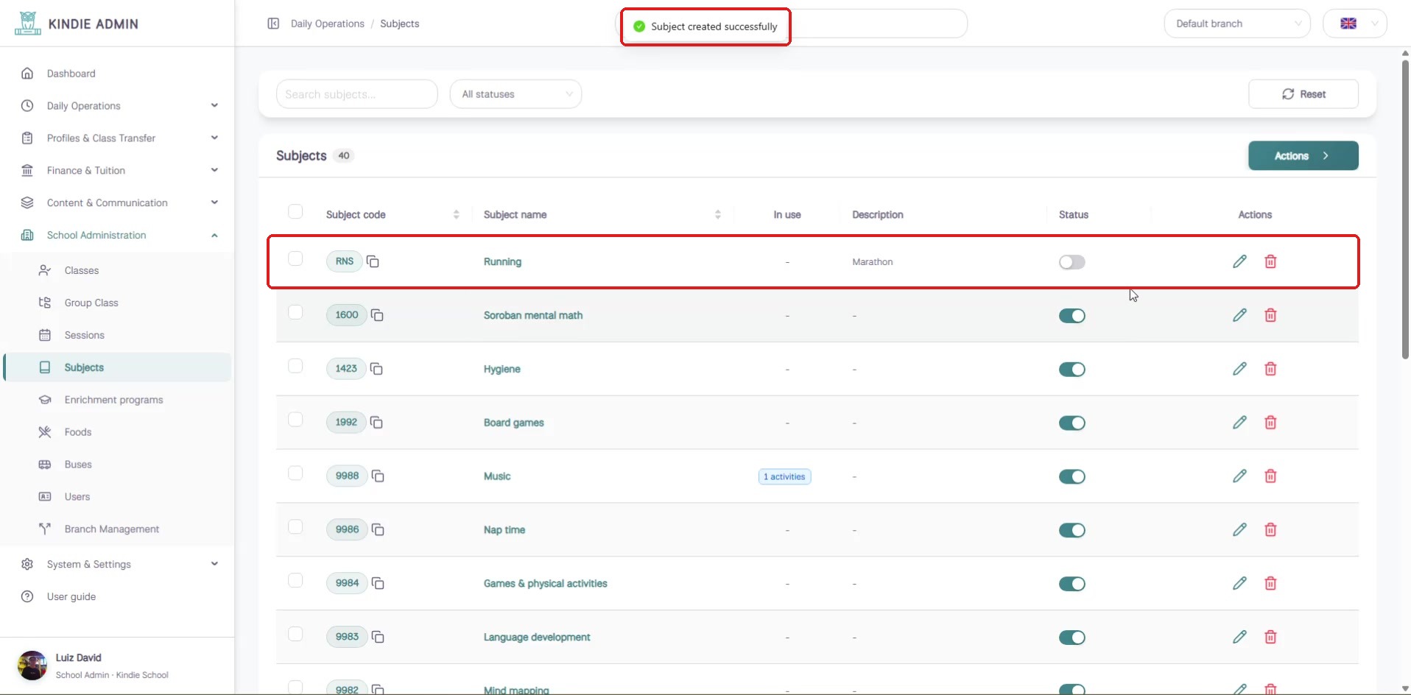Viewport: 1411px width, 695px height.
Task: Copy subject code 1600
Action: [x=377, y=315]
